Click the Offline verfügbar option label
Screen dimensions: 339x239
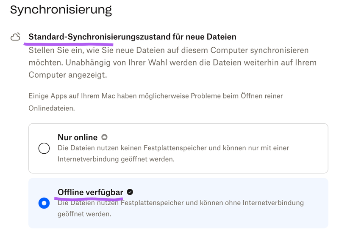(90, 192)
